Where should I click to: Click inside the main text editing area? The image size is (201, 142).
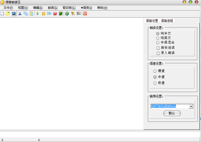(x=71, y=73)
